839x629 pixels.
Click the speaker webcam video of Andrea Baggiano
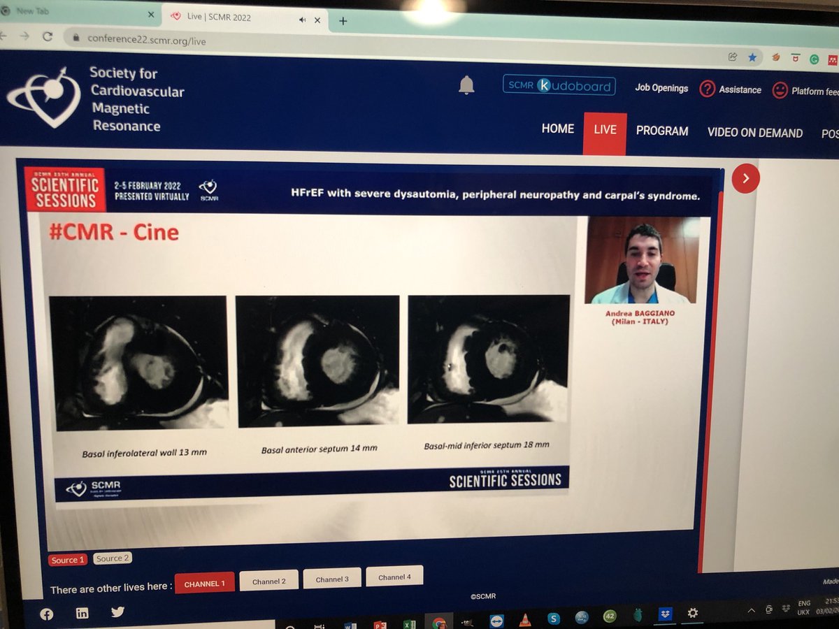point(642,260)
